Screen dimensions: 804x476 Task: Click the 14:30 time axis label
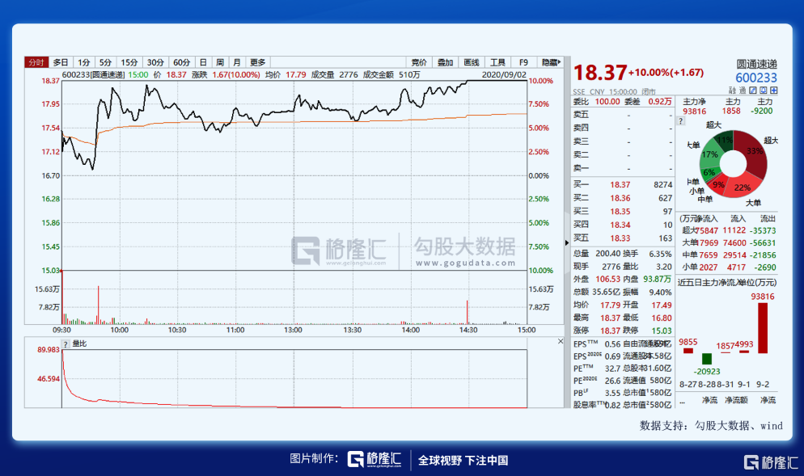coord(468,330)
